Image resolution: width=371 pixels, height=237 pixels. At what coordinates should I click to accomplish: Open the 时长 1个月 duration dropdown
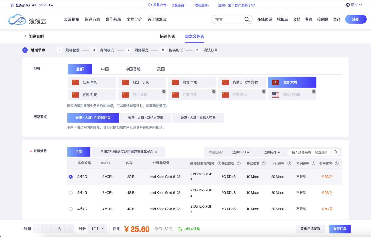98,229
